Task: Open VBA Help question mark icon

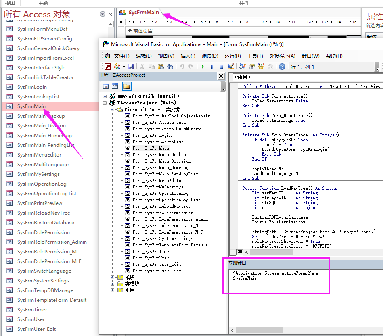Action: [x=282, y=67]
